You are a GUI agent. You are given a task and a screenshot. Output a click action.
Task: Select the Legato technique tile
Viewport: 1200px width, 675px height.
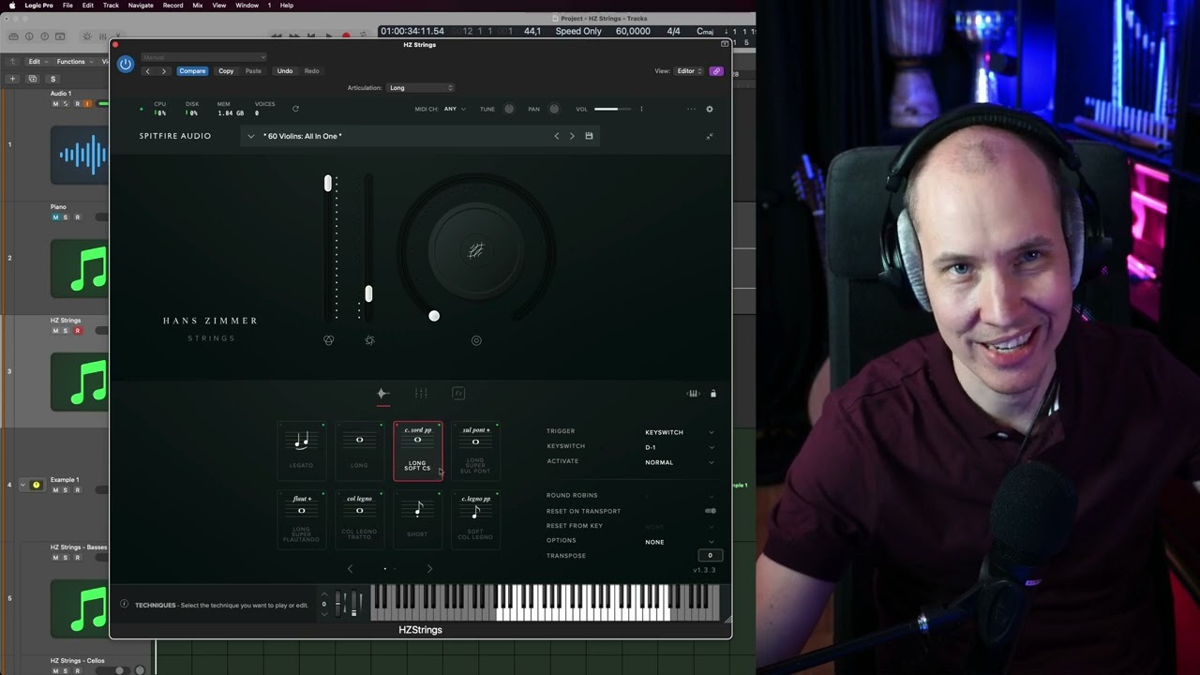tap(302, 451)
